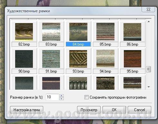
Task: Click the 82.bmp file name label
Action: pos(24,44)
